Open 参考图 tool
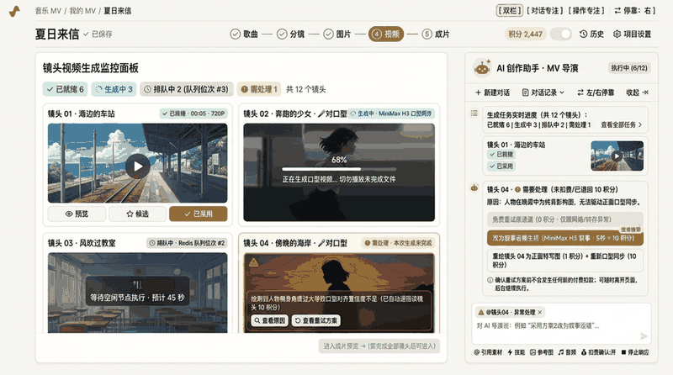673x375 pixels. click(x=542, y=352)
